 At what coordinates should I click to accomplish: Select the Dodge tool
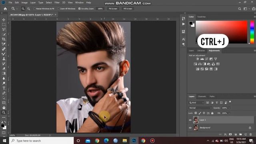(4, 83)
